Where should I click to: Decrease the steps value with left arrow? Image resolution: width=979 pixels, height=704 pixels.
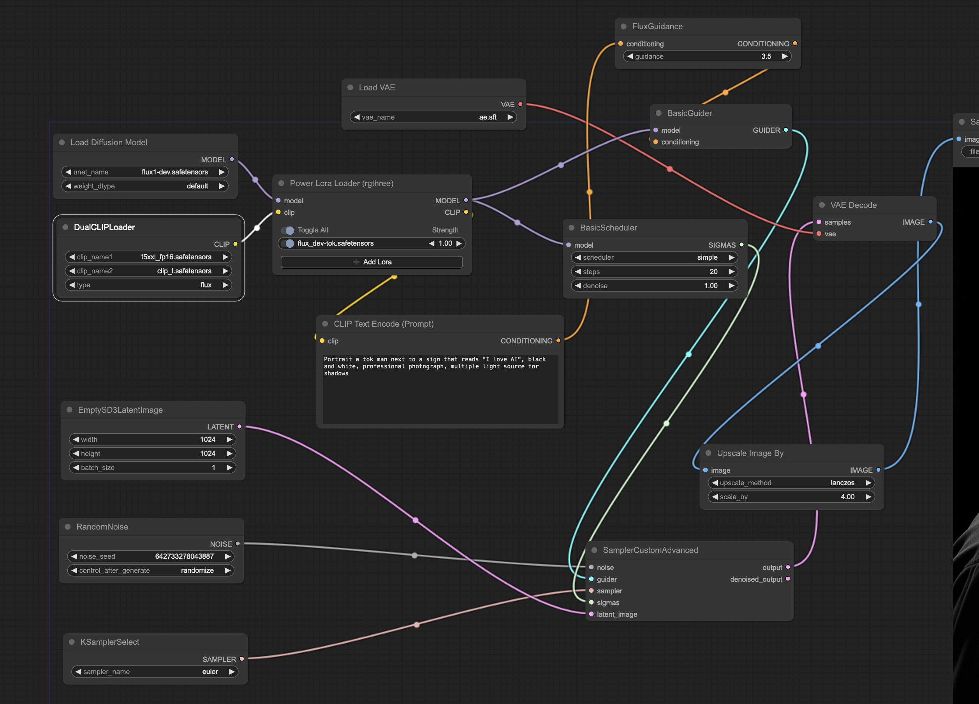pyautogui.click(x=578, y=271)
